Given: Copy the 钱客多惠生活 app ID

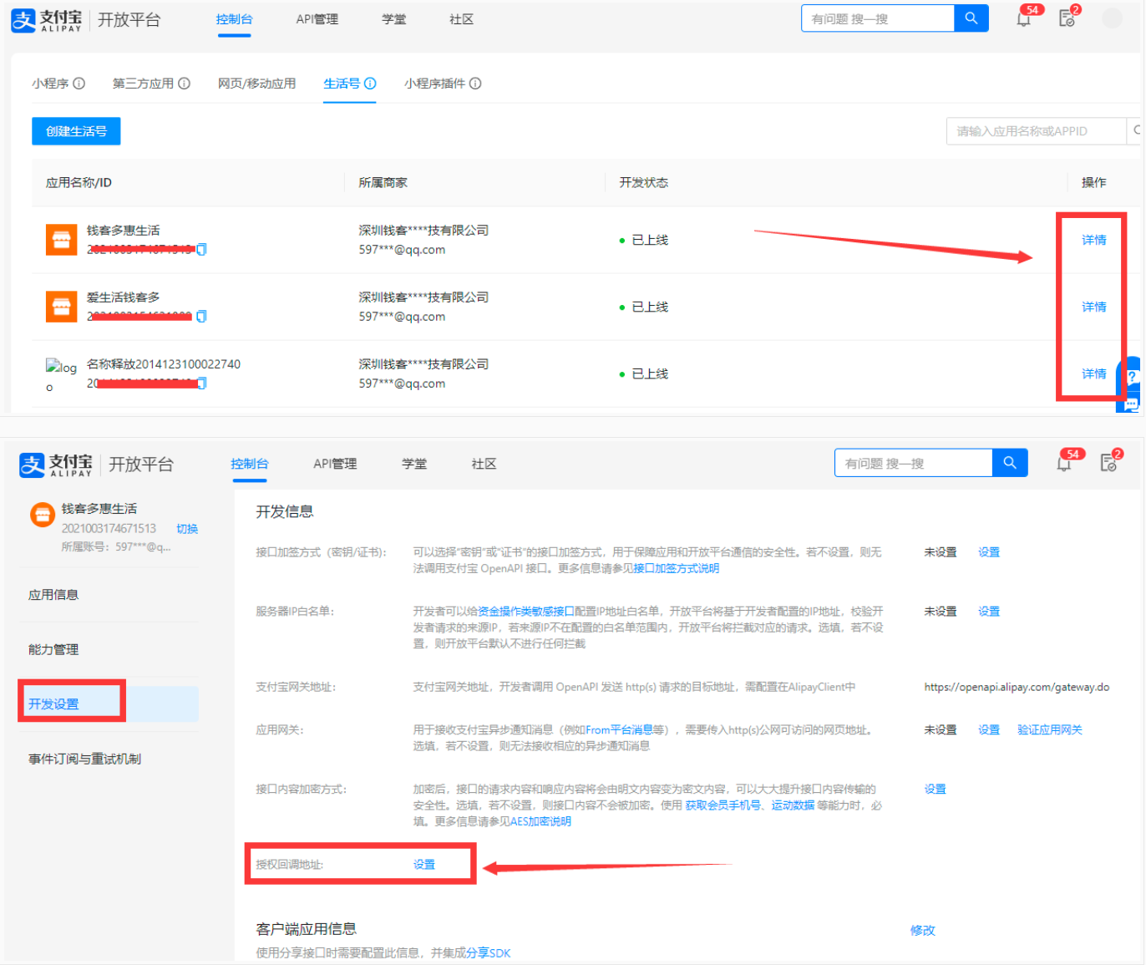Looking at the screenshot, I should [201, 250].
